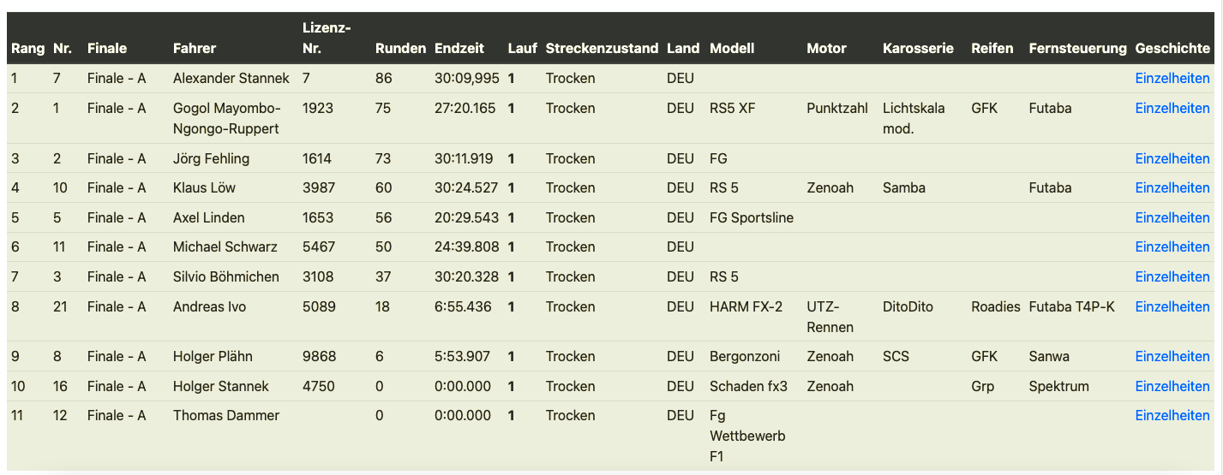1223x475 pixels.
Task: Click the Streckenzustand column header
Action: [x=602, y=49]
